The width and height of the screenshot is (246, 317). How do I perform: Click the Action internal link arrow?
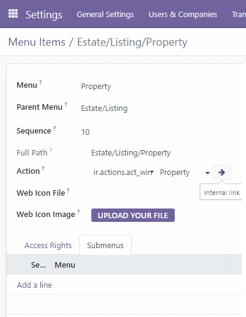tap(222, 173)
